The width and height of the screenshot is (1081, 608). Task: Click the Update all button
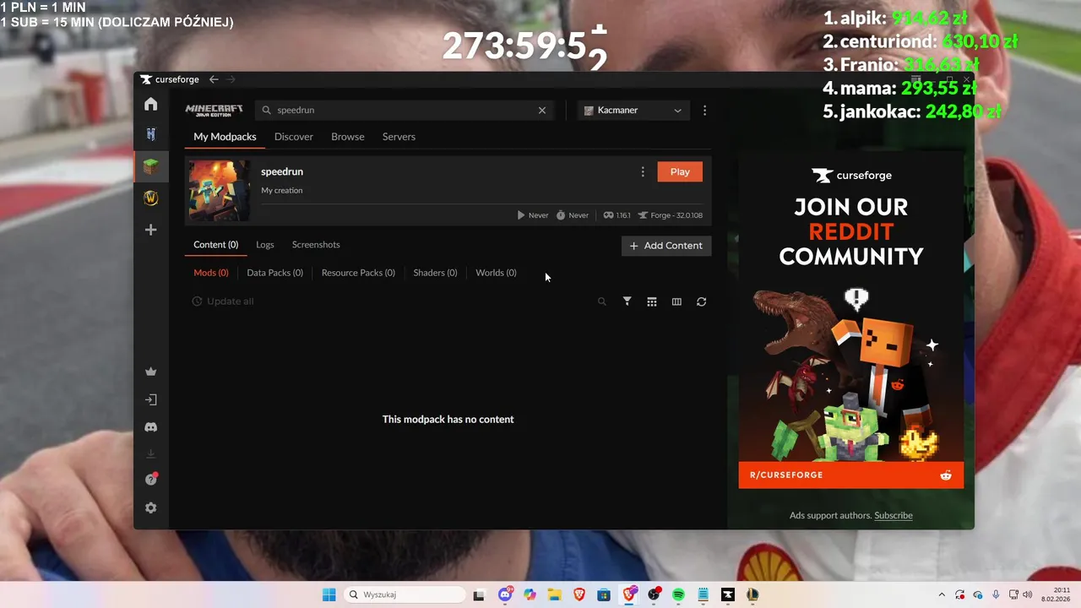223,301
